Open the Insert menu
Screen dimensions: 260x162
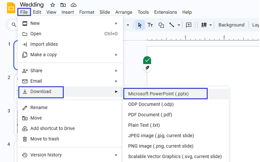tap(68, 12)
